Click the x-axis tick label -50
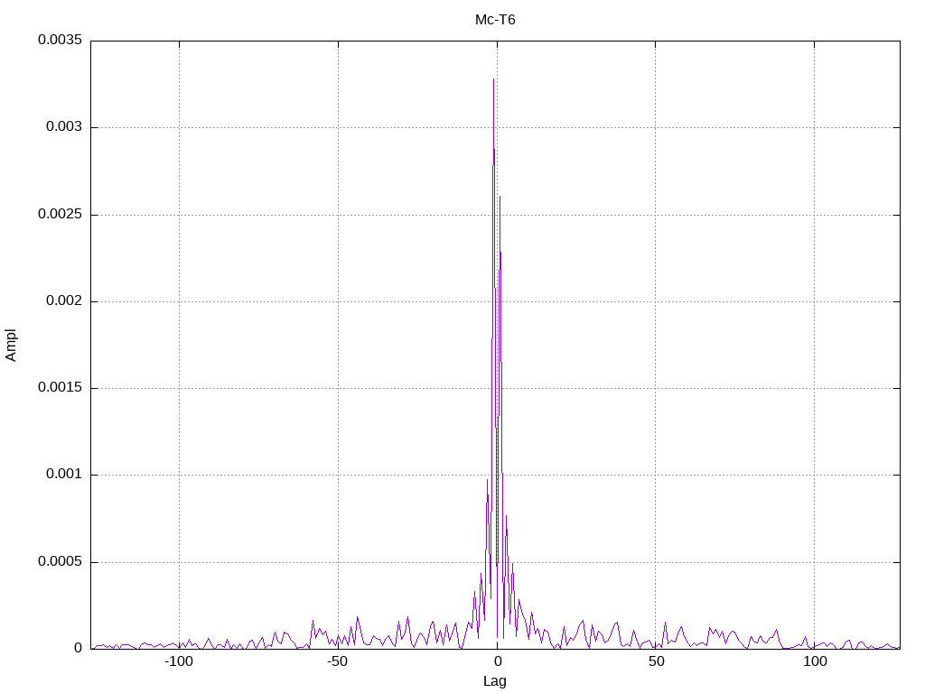 tap(338, 661)
